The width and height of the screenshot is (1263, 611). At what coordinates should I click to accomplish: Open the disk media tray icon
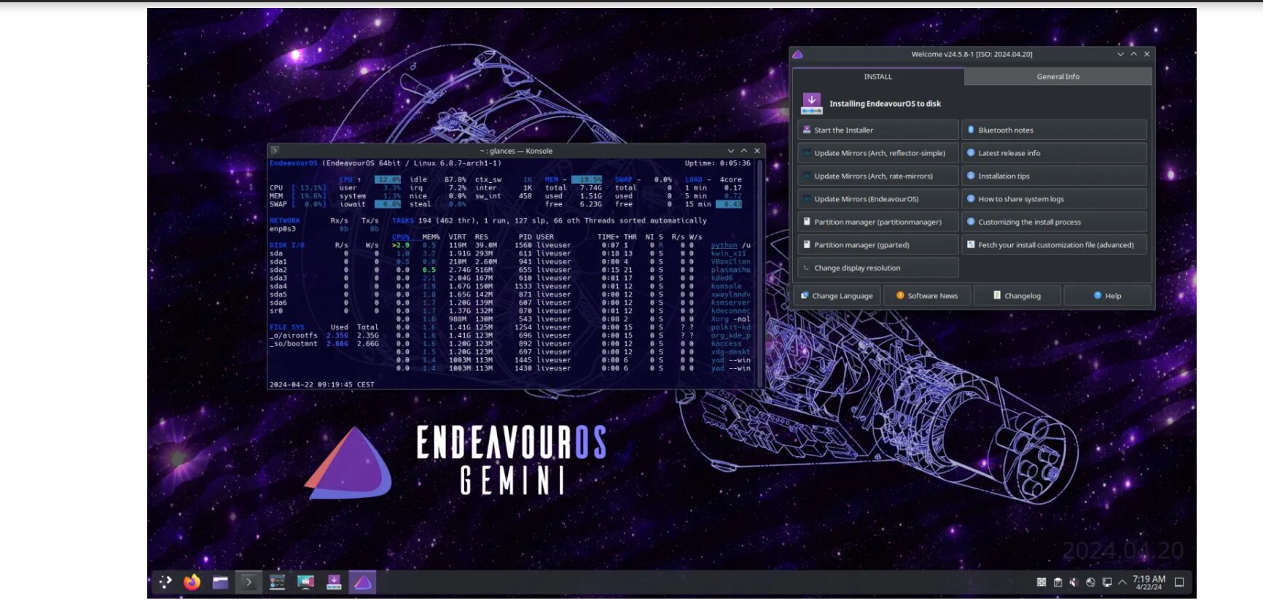[x=1090, y=582]
